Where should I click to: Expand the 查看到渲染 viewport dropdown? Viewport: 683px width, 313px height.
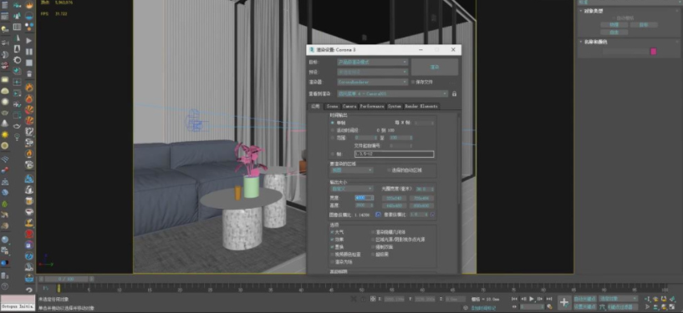[392, 93]
